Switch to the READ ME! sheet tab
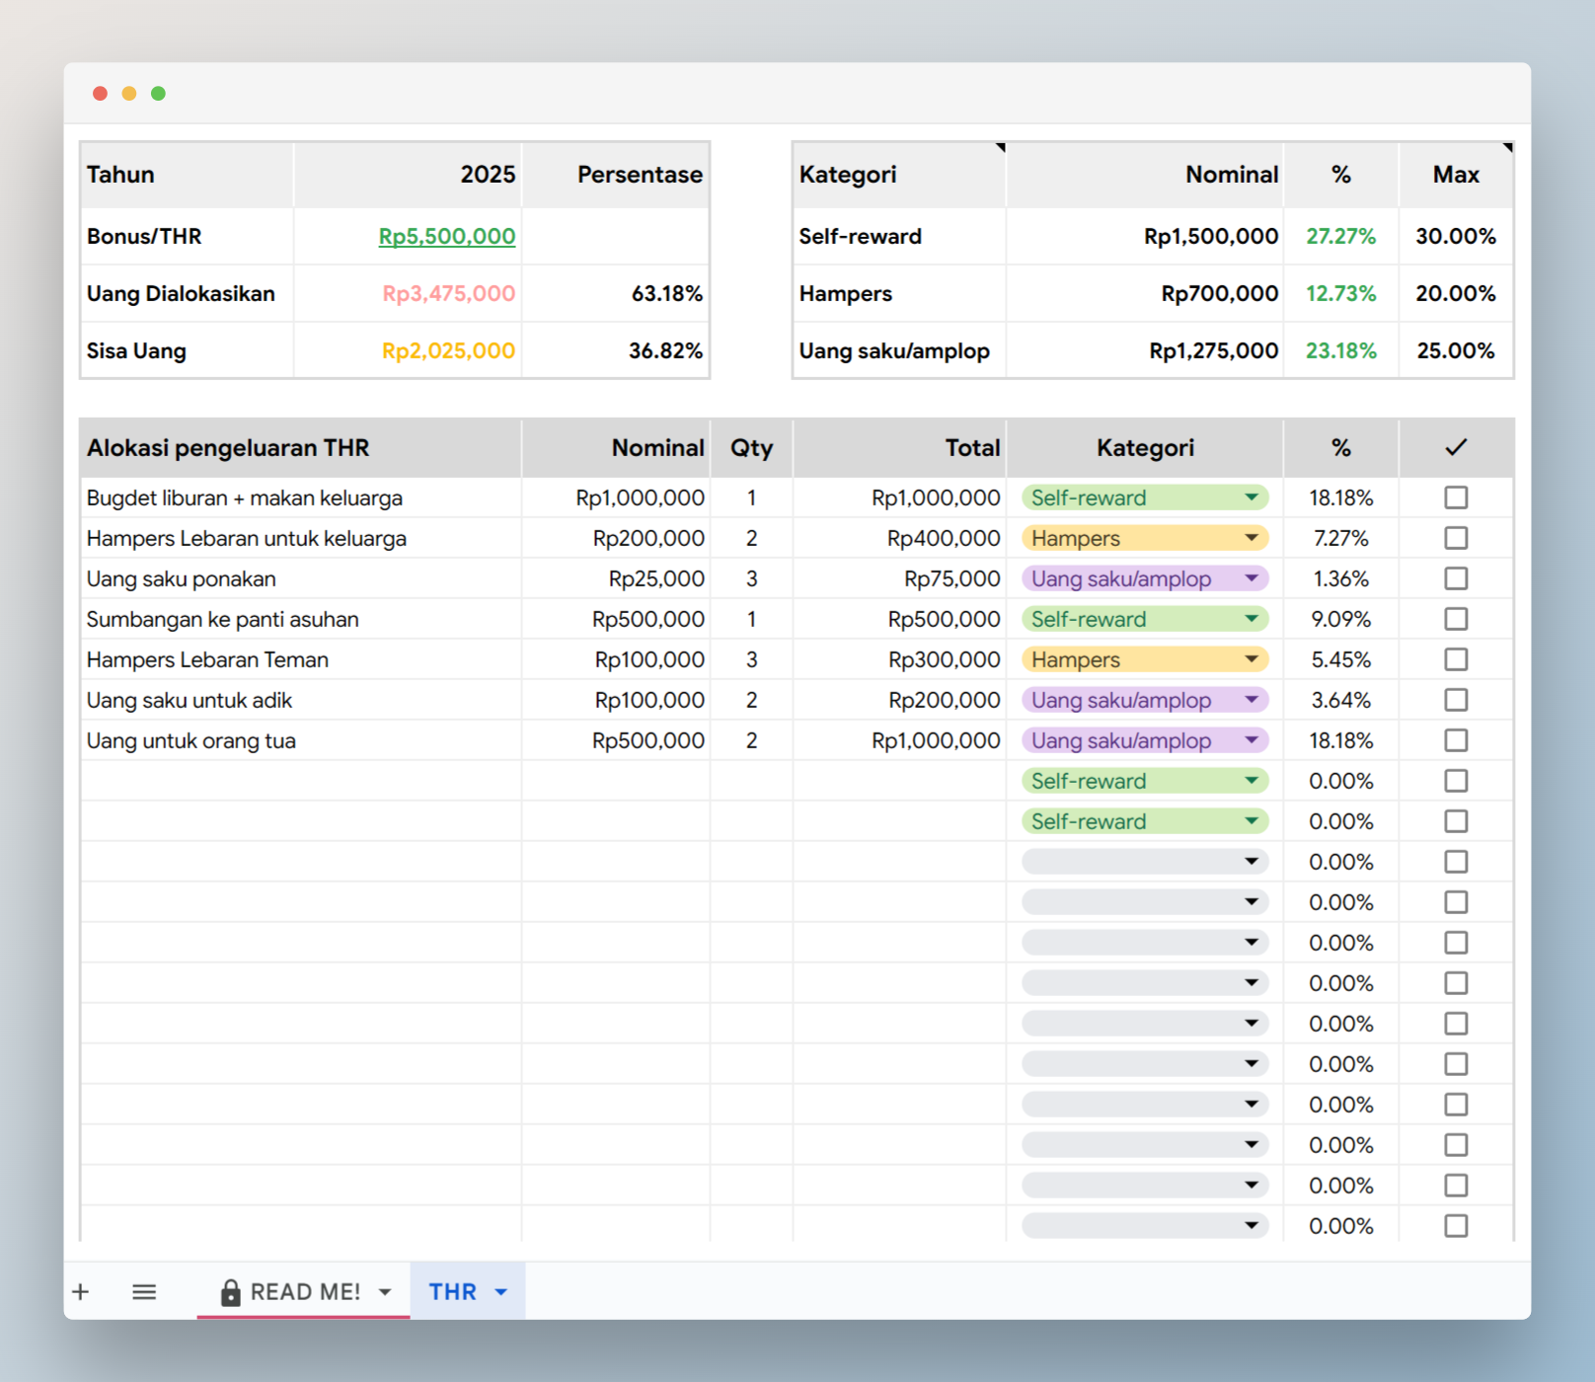This screenshot has width=1595, height=1382. point(304,1291)
